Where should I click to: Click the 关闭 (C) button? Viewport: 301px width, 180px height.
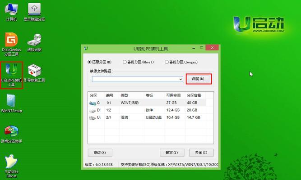[x=201, y=153]
